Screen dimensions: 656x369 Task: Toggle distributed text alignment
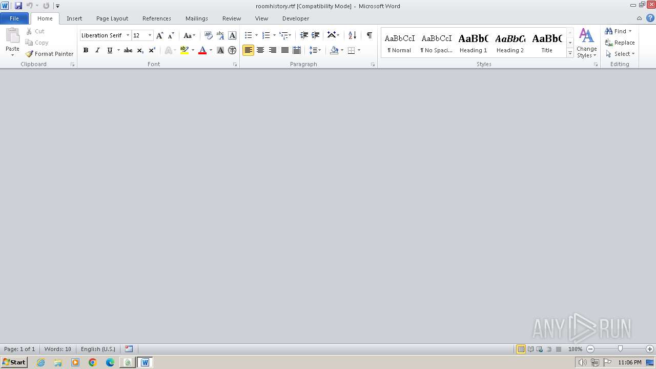(x=297, y=50)
